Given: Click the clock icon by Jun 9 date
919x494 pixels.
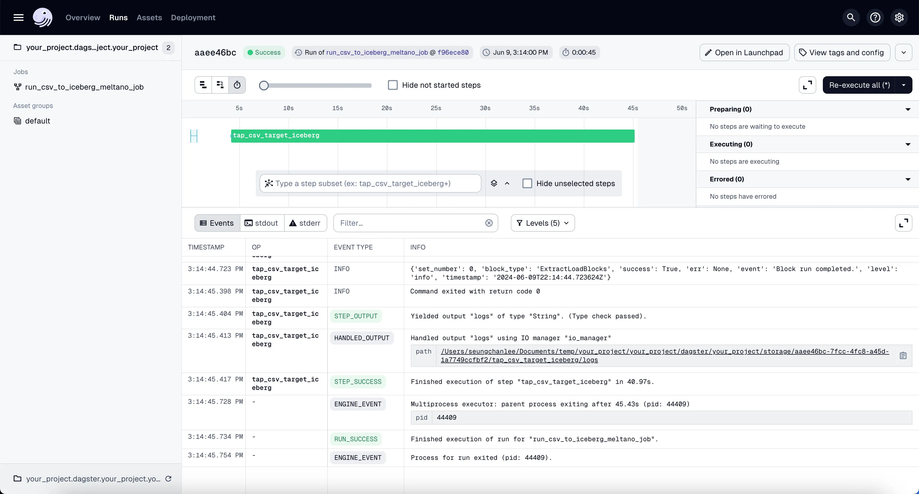Looking at the screenshot, I should coord(486,52).
